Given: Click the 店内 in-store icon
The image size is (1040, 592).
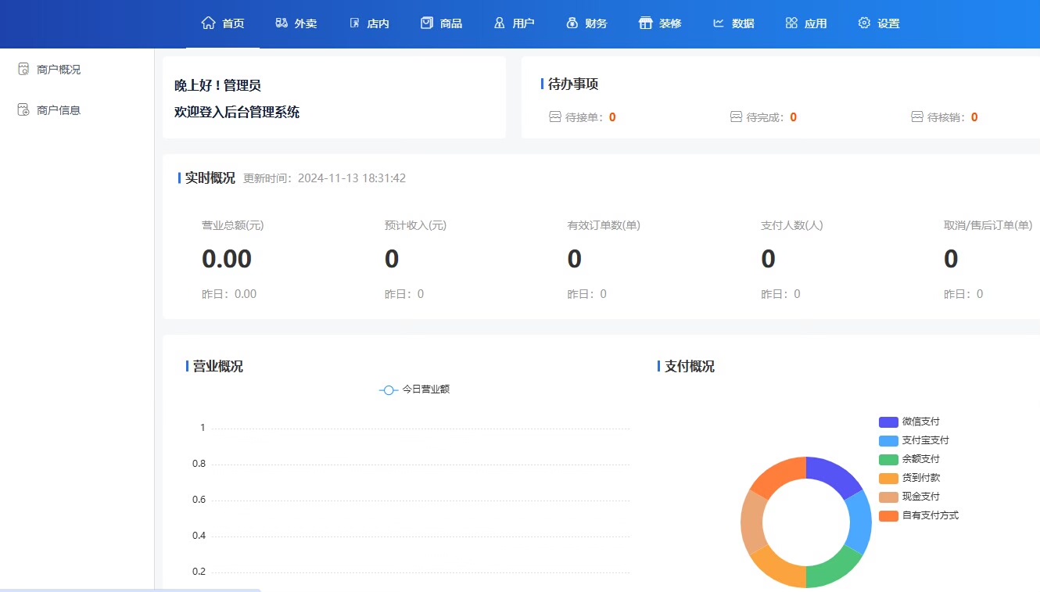Looking at the screenshot, I should tap(354, 23).
